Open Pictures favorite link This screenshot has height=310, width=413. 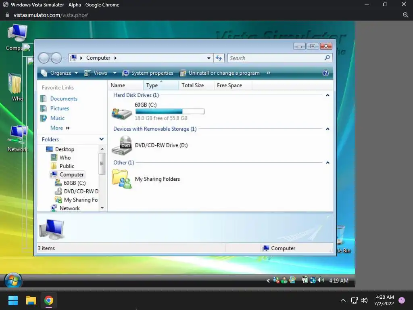pos(60,108)
